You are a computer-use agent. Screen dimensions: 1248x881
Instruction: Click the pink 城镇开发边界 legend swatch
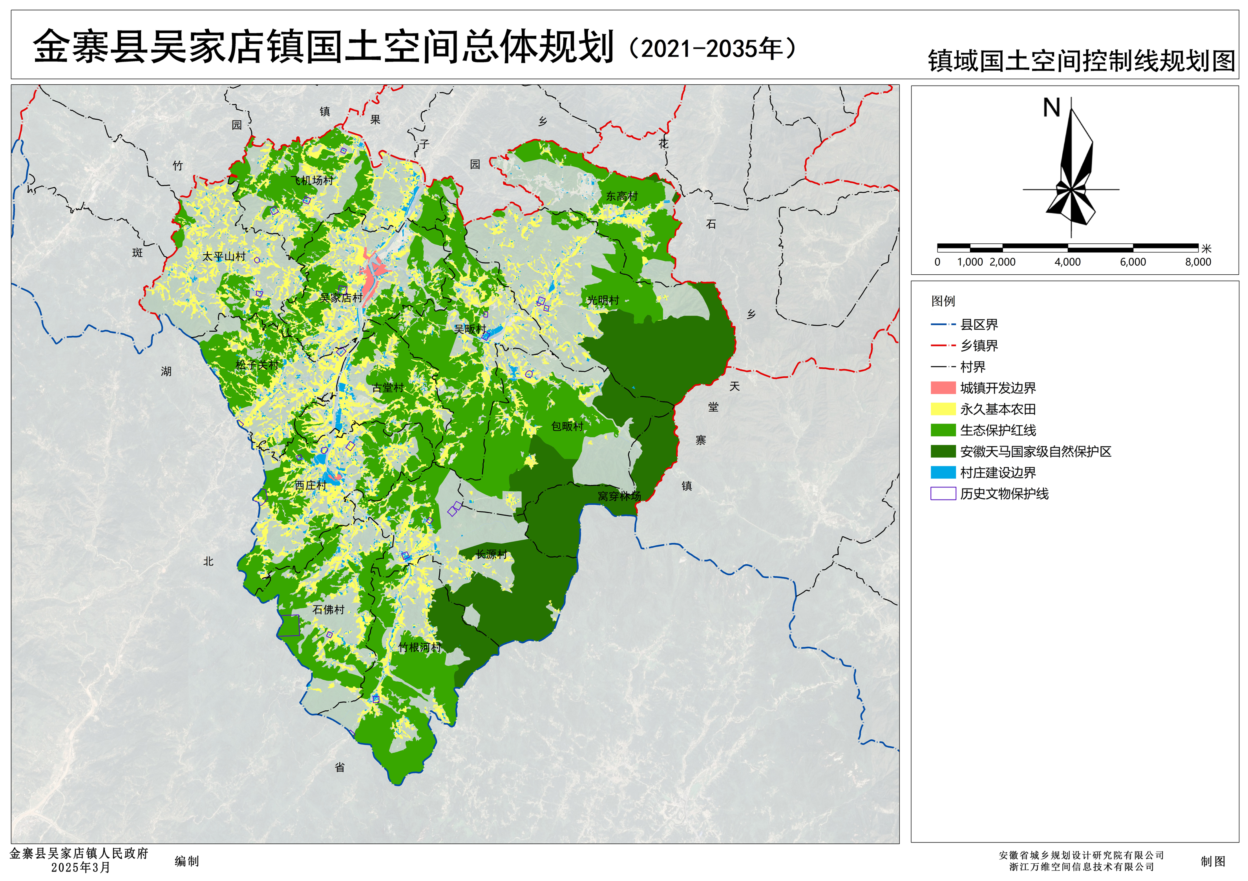pos(943,388)
